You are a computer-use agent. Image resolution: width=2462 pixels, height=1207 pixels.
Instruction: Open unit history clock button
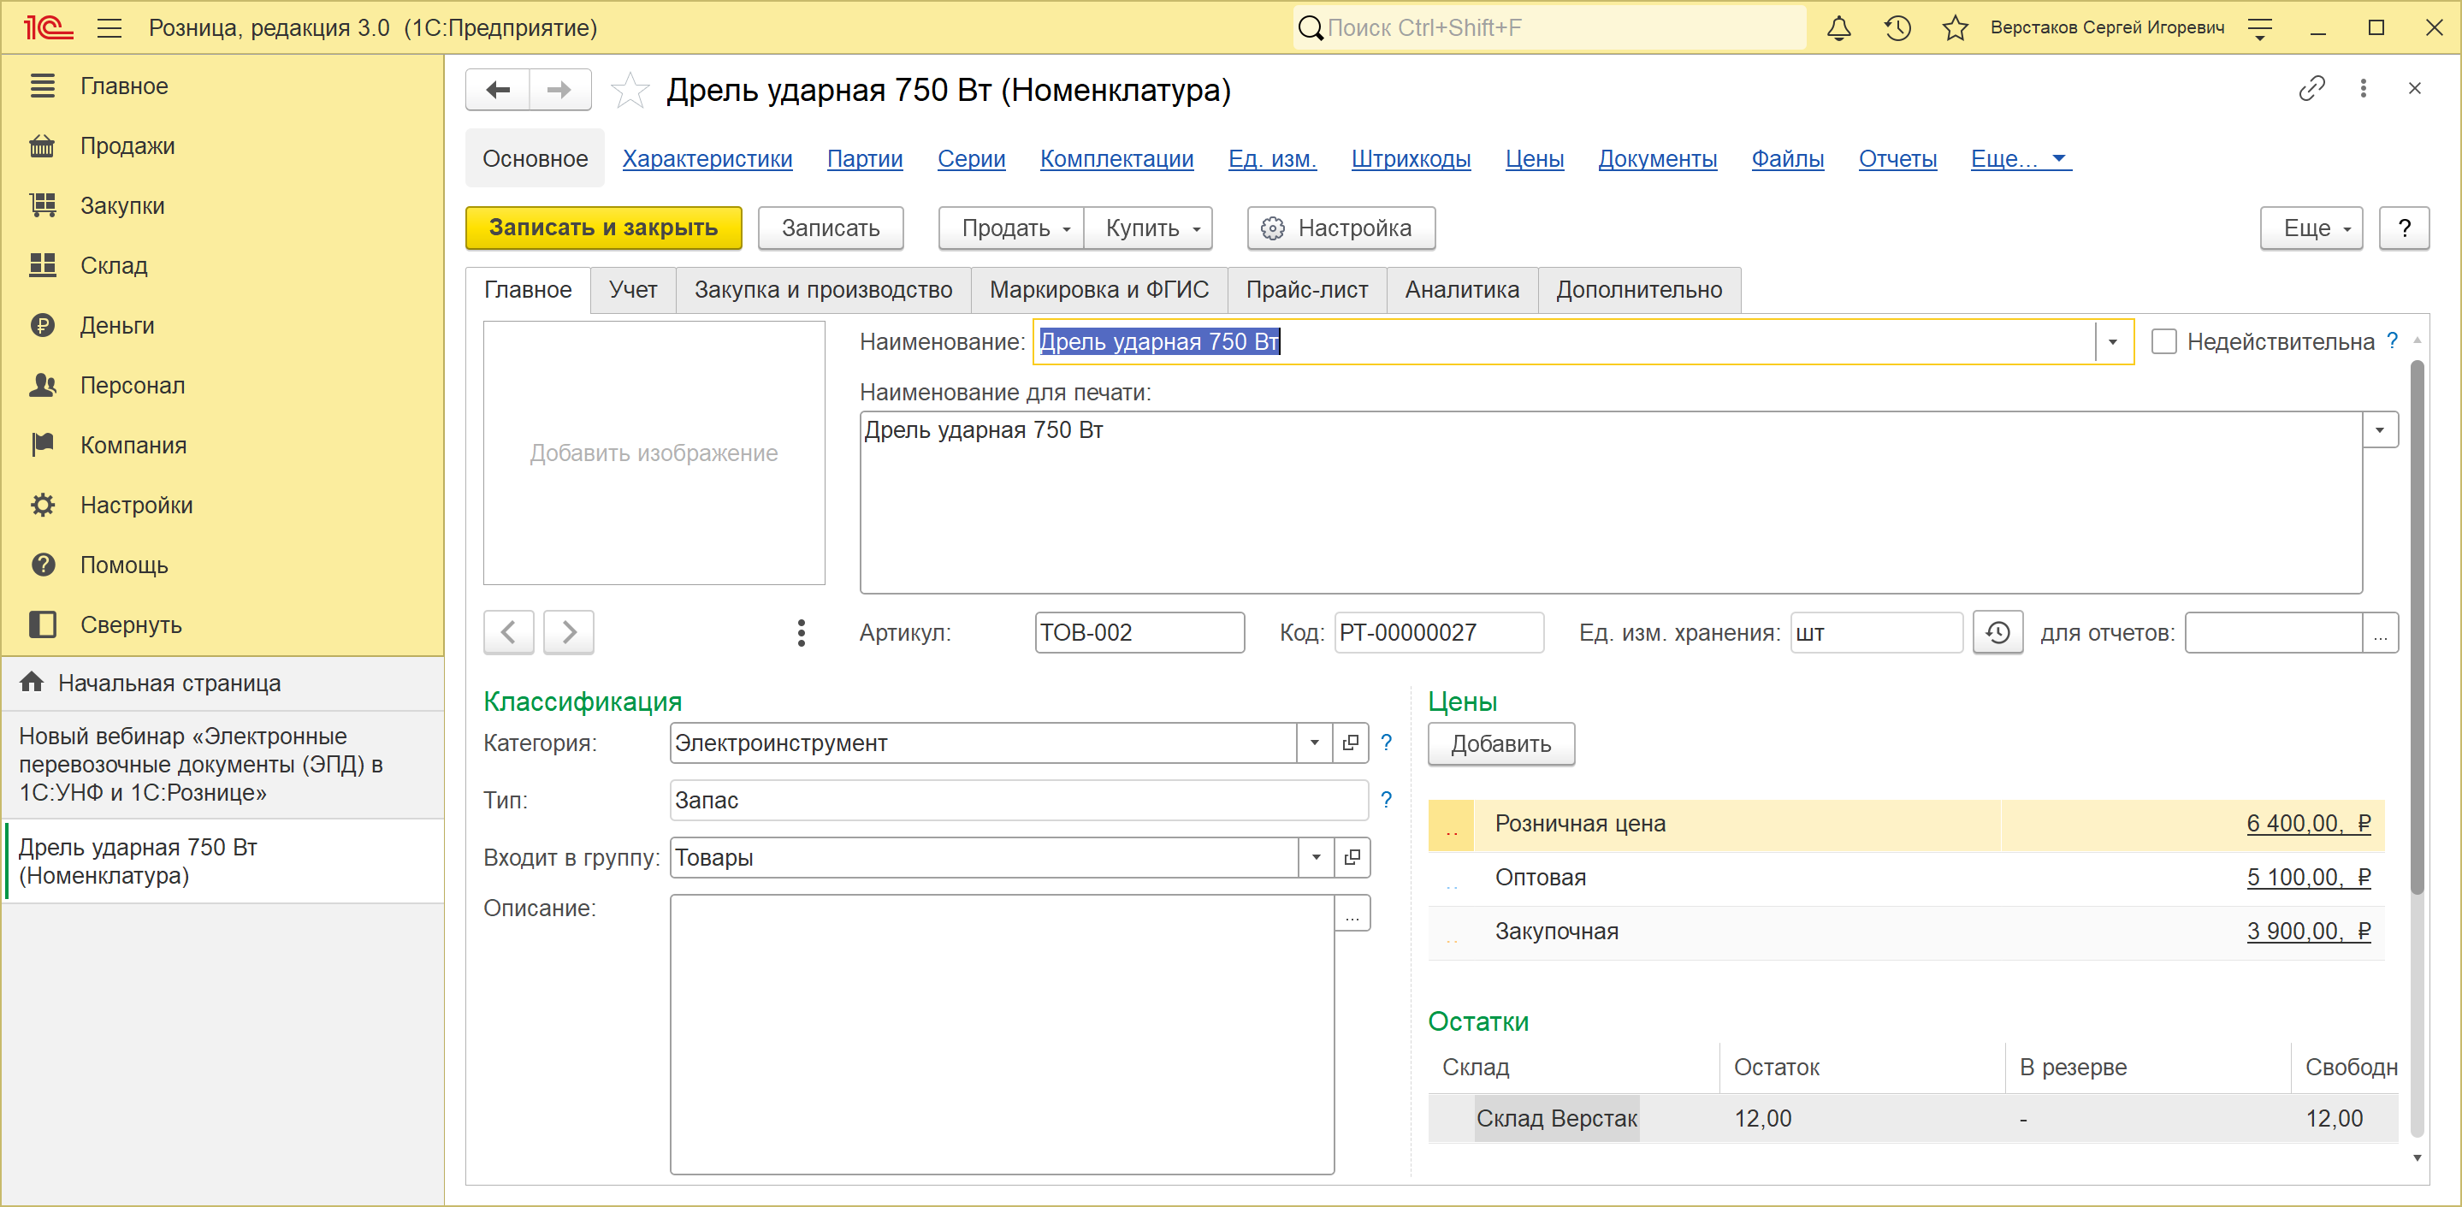pos(1997,633)
